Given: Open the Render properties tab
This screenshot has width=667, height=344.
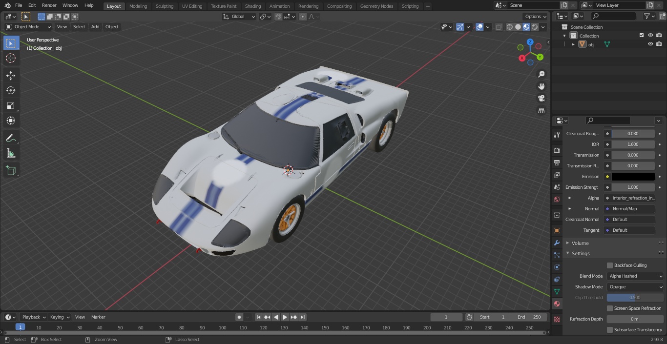Looking at the screenshot, I should [557, 150].
